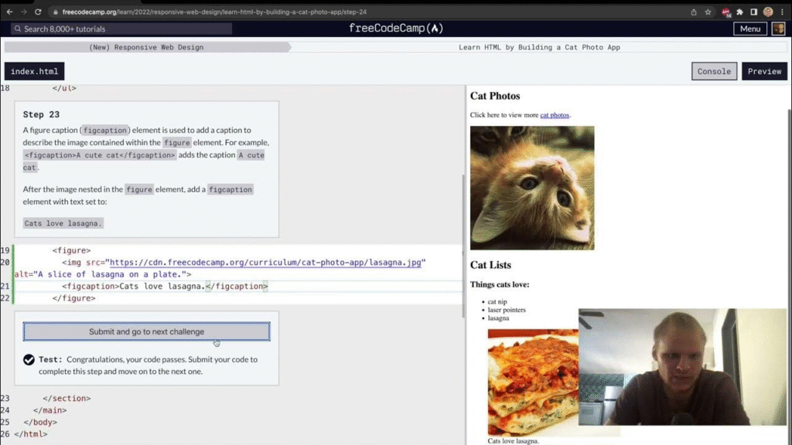This screenshot has height=445, width=792.
Task: Open the Chrome extensions puzzle icon
Action: pyautogui.click(x=740, y=12)
